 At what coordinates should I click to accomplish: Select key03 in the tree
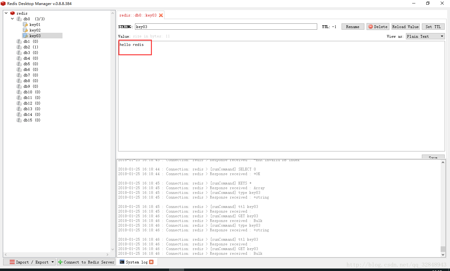[x=35, y=36]
